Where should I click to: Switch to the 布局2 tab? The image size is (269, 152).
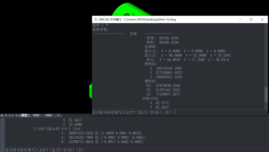click(x=49, y=115)
